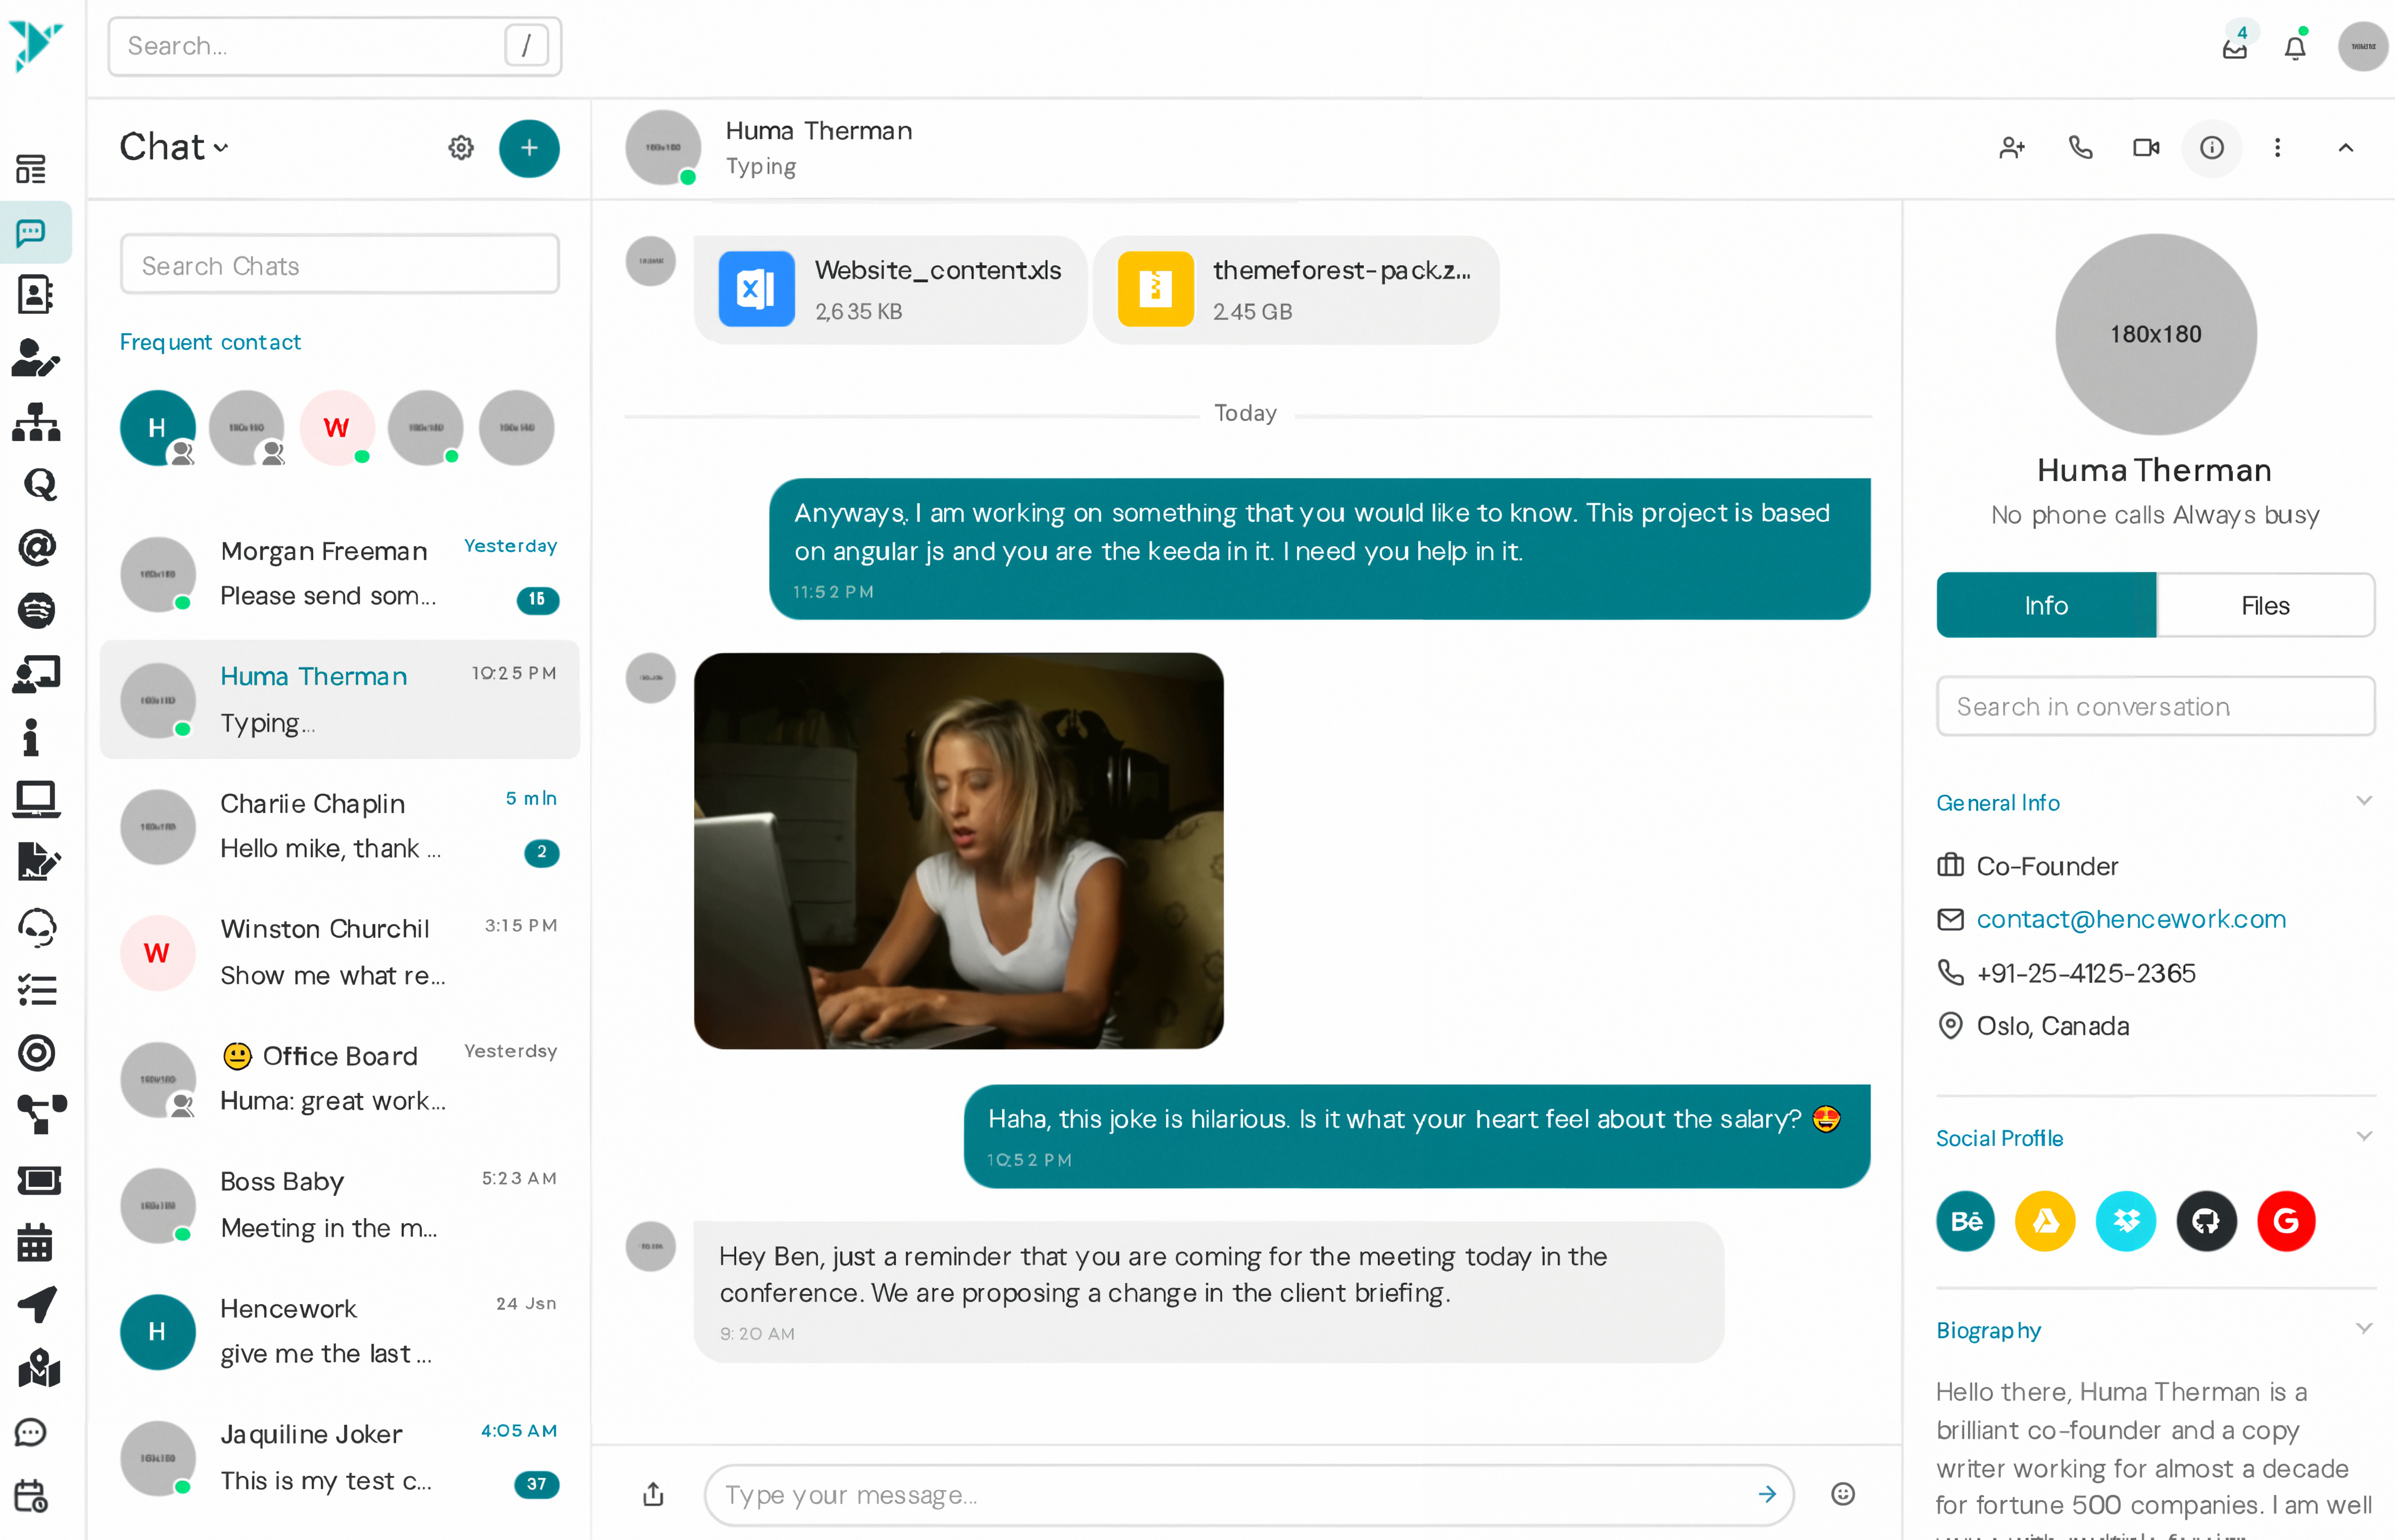Screen dimensions: 2395x1540
Task: Collapse the Biography section
Action: coord(2363,1329)
